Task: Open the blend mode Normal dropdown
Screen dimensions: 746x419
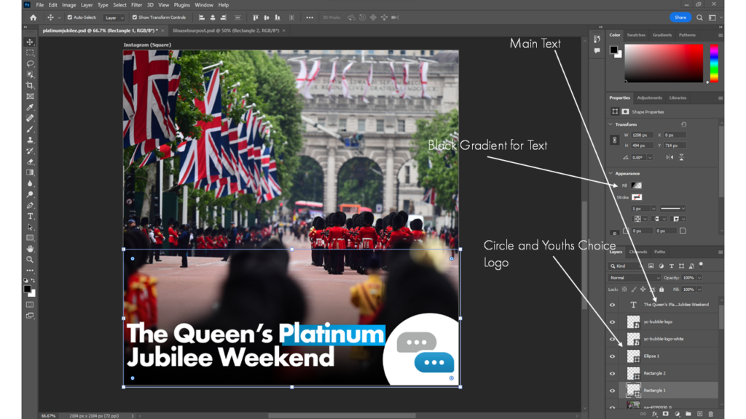Action: coord(635,278)
